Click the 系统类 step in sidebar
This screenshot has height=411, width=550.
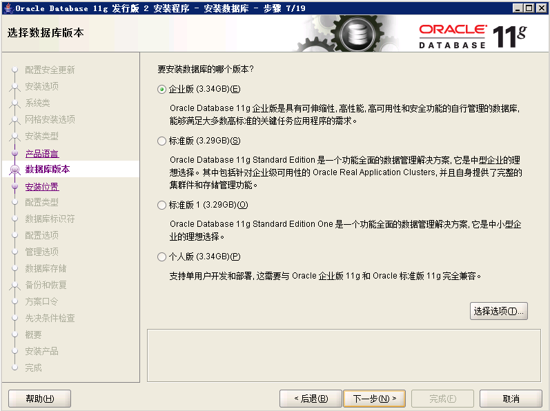(x=37, y=103)
